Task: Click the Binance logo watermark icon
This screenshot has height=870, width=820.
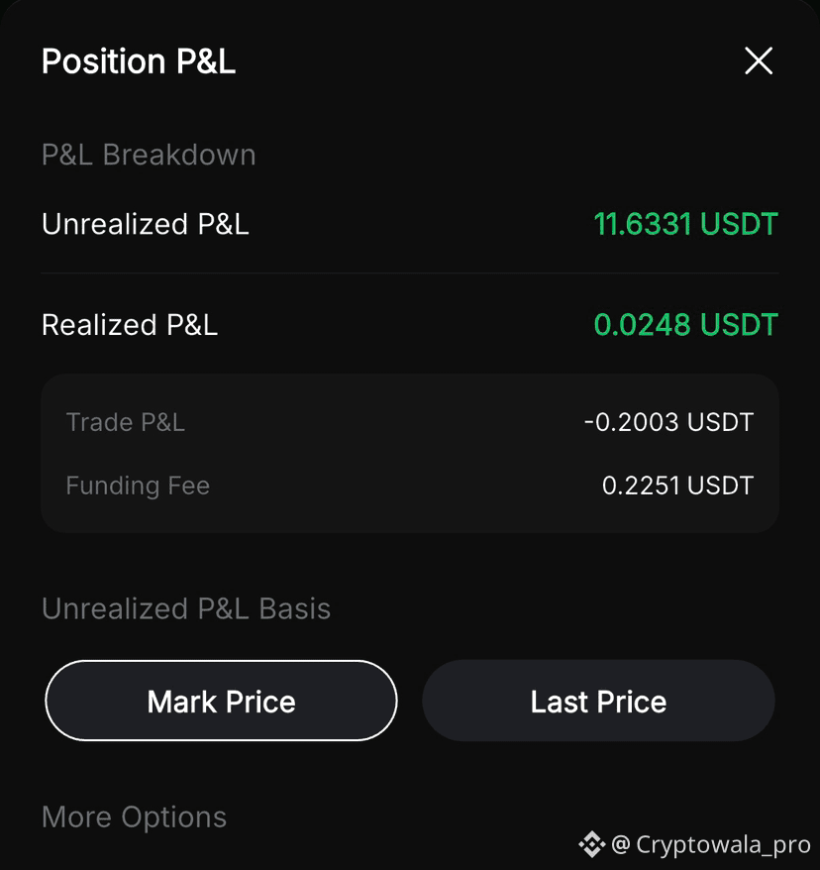Action: [x=592, y=844]
